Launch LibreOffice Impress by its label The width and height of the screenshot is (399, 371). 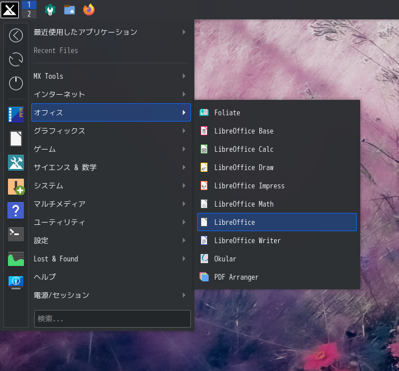249,185
